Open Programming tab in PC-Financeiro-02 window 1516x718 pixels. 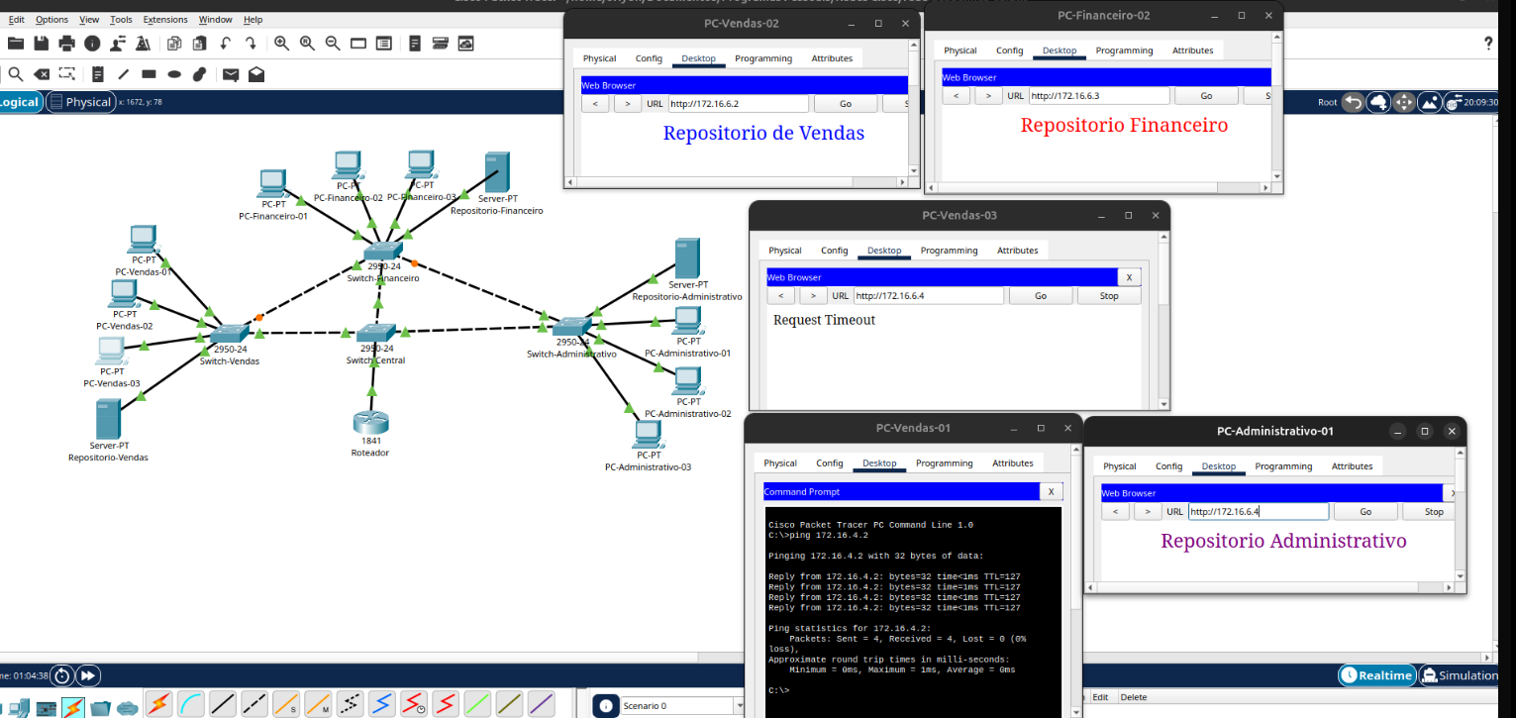[x=1124, y=51]
